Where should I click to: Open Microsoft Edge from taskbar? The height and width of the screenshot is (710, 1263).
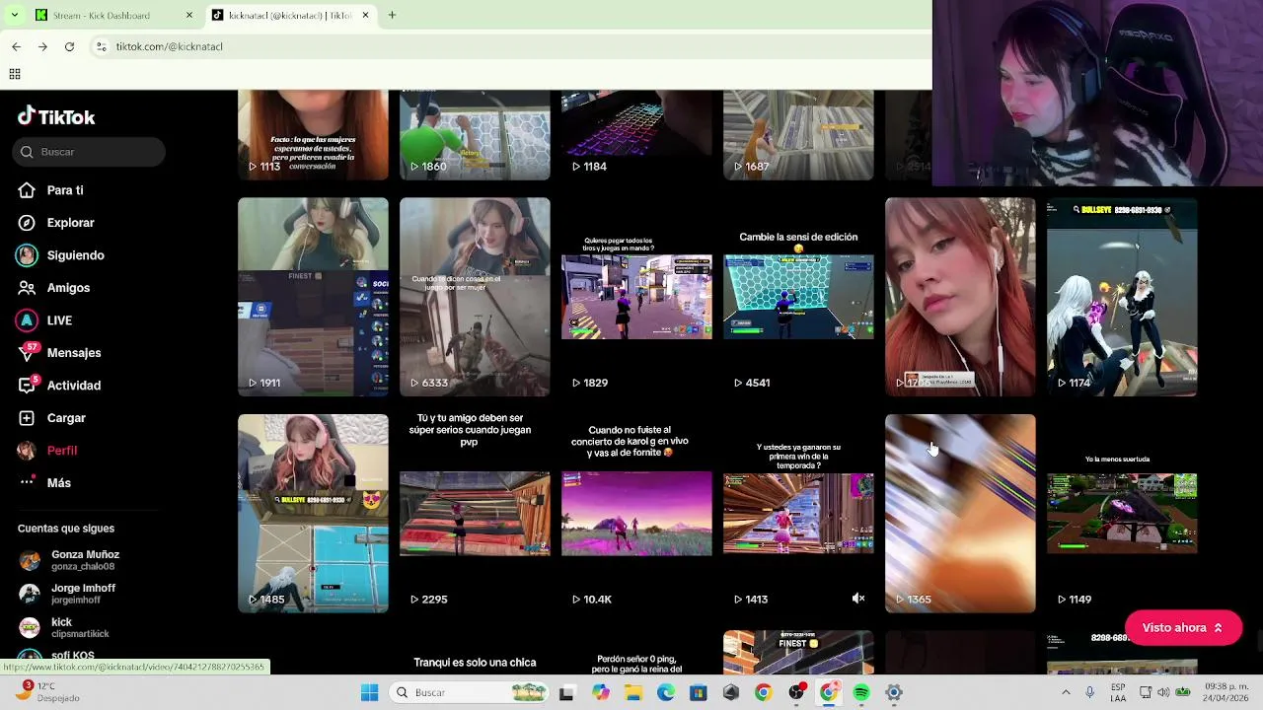pyautogui.click(x=666, y=693)
